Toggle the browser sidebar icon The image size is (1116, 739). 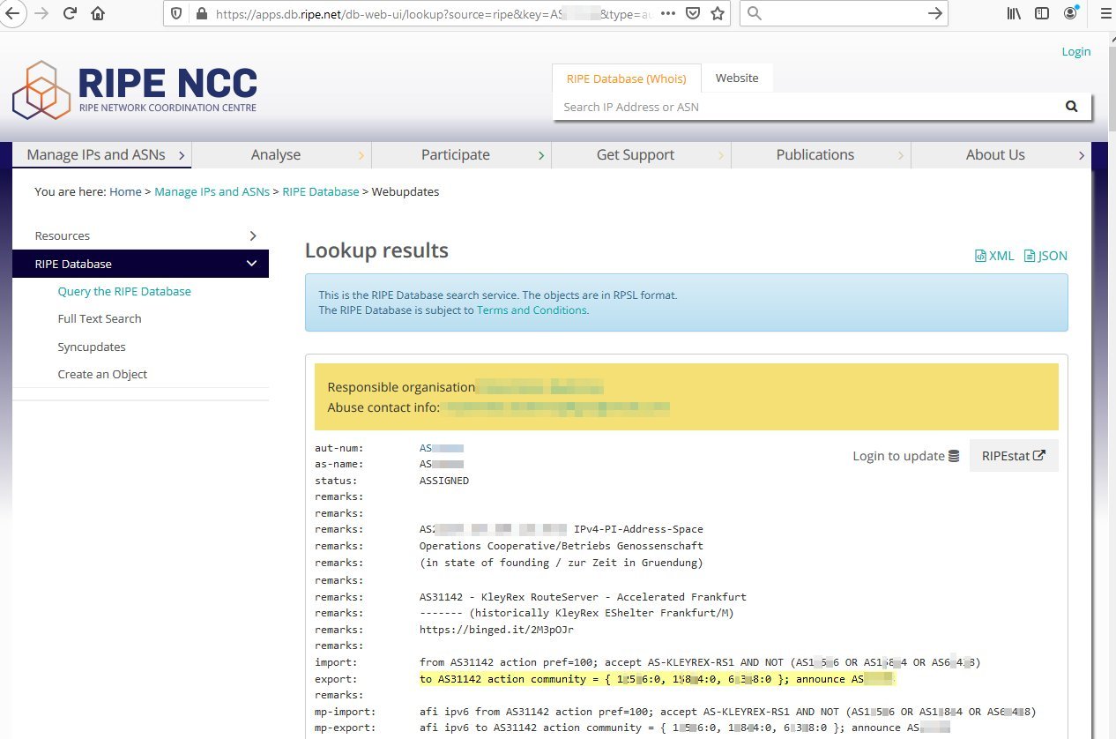[1042, 13]
